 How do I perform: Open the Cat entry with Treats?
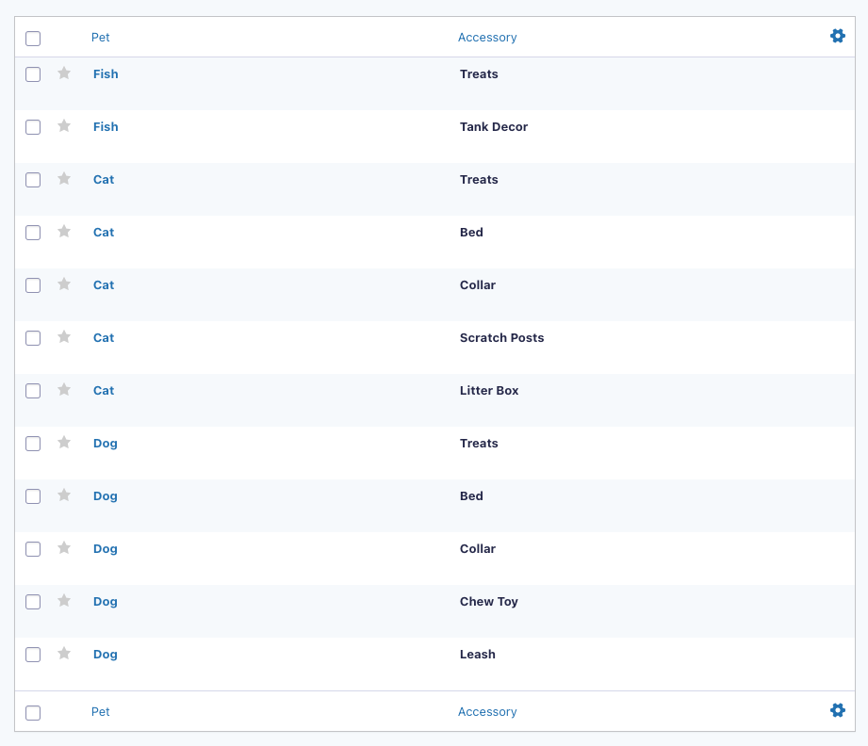click(x=104, y=179)
